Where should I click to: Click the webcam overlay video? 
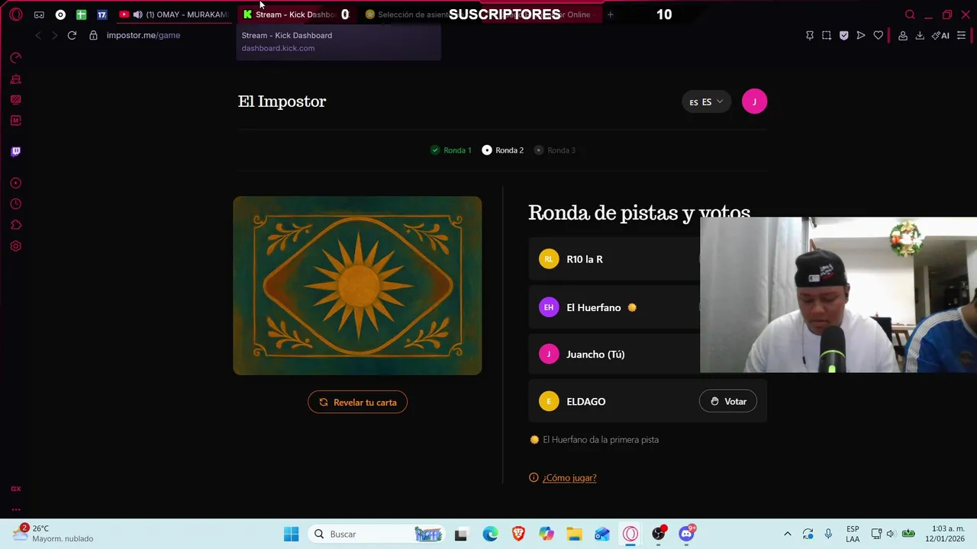pyautogui.click(x=838, y=295)
